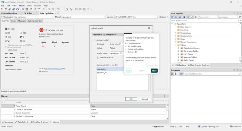The width and height of the screenshot is (242, 131).
Task: Click the Learn more link
Action: click(x=12, y=50)
